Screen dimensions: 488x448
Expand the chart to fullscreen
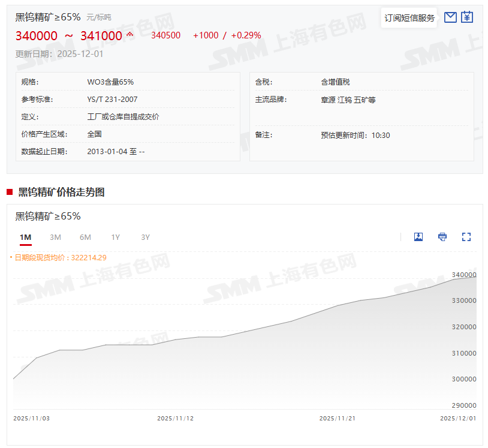466,237
